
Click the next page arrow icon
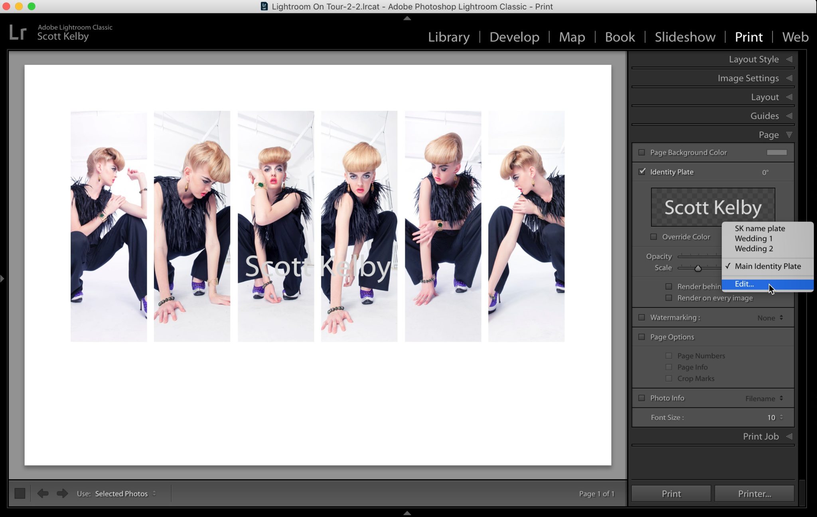[62, 493]
